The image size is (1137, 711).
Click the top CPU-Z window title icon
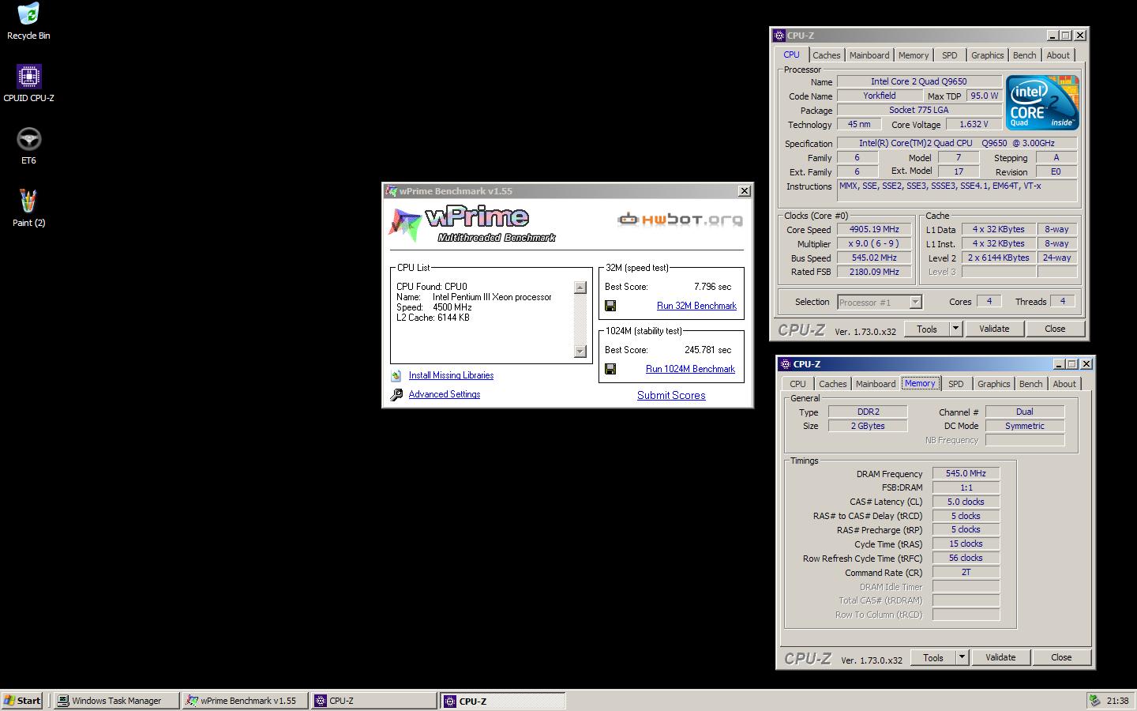(x=779, y=36)
